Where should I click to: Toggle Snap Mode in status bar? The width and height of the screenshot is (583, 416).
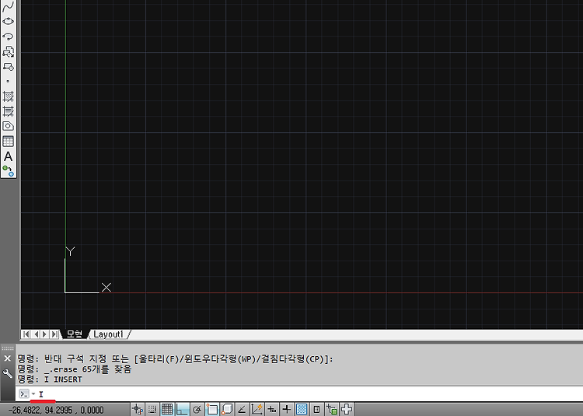click(x=152, y=409)
